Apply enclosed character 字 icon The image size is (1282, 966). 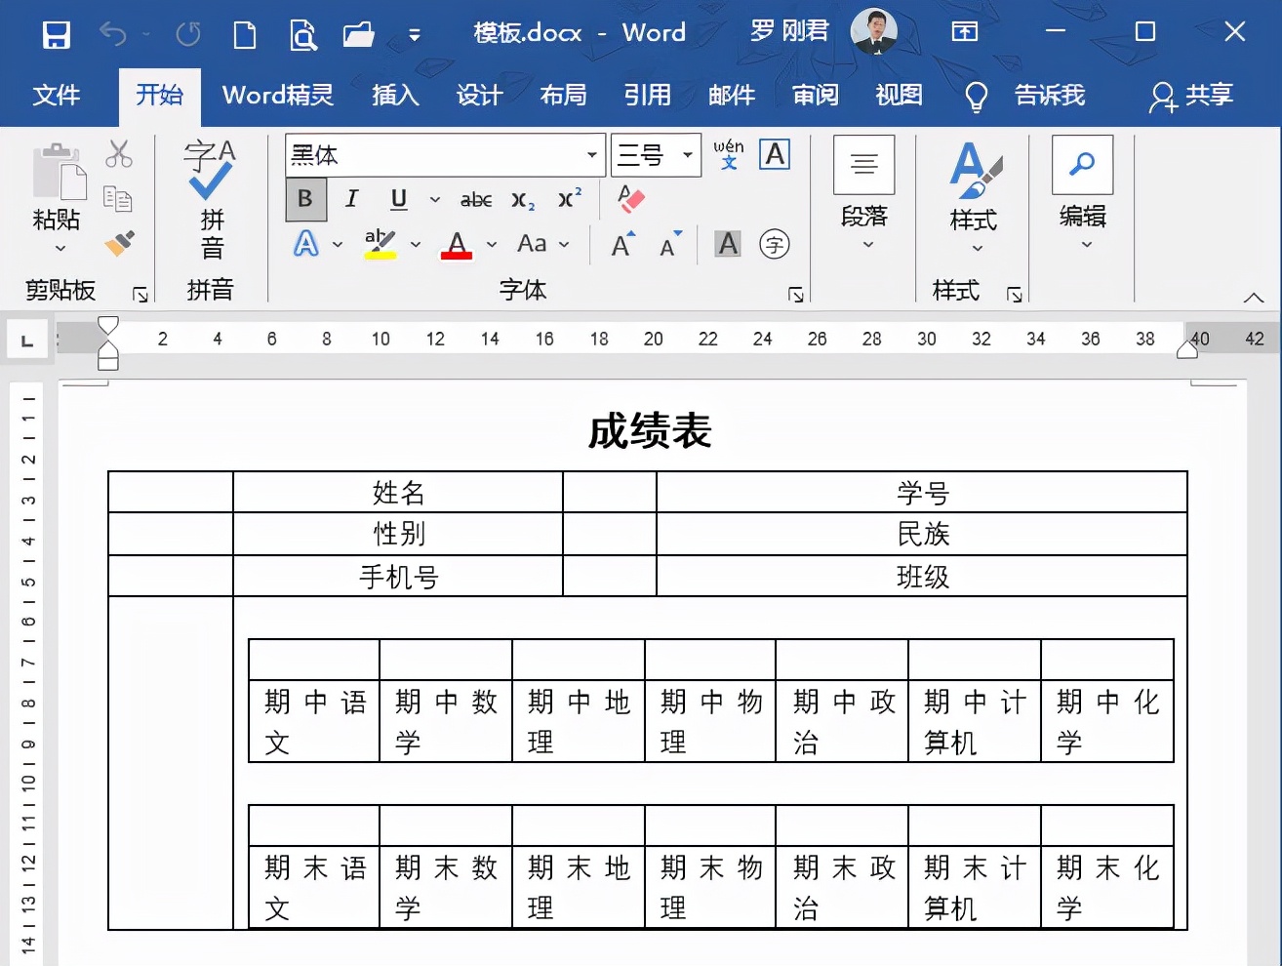pyautogui.click(x=775, y=244)
